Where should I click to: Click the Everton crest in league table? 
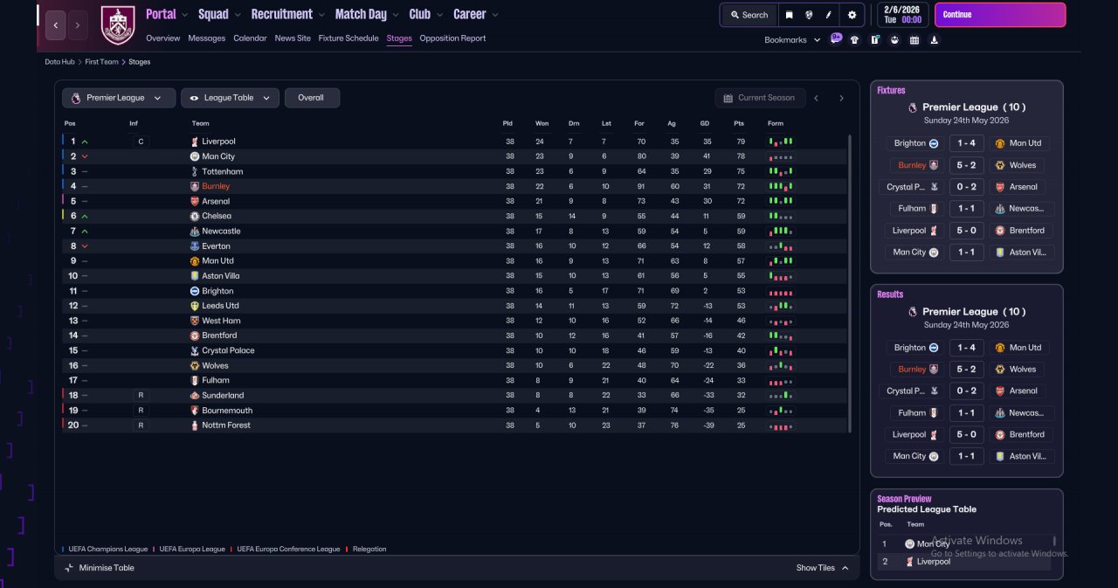[x=195, y=246]
